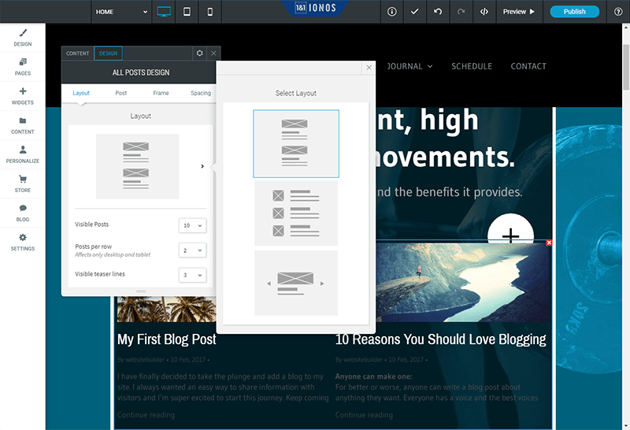Open the Settings sidebar panel
Screen dimensions: 630x430
(x=23, y=243)
